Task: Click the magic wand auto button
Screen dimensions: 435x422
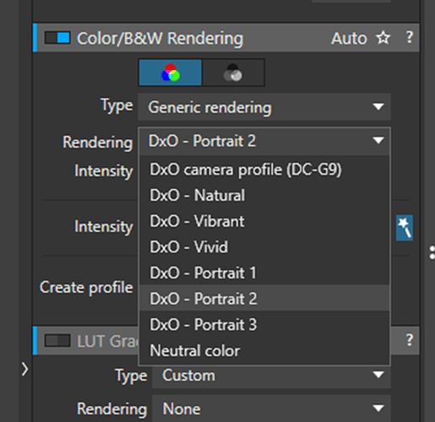Action: (x=405, y=228)
